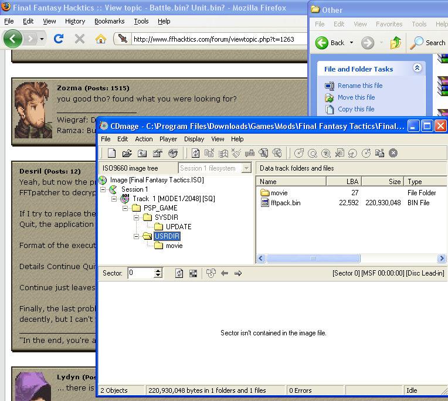Click the gray circled X stop icon in CDmage toolbar
This screenshot has height=401, width=448.
pyautogui.click(x=393, y=153)
